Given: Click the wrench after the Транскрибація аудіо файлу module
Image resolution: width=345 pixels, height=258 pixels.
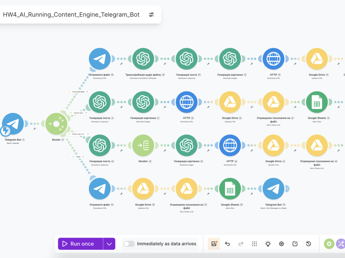Looking at the screenshot, I should coord(165,64).
